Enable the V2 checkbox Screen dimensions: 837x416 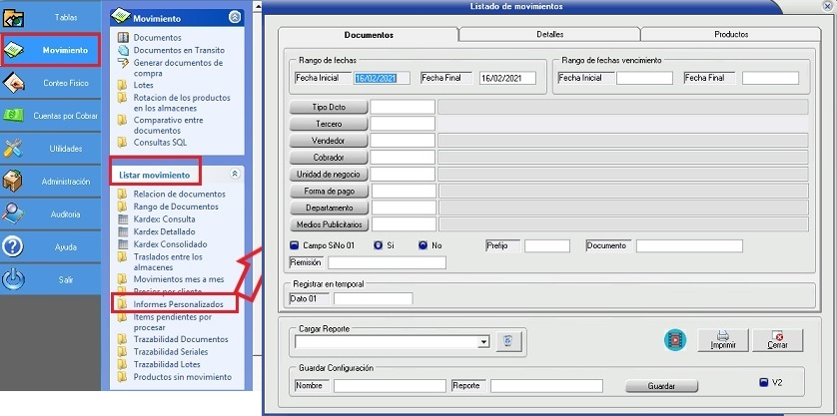(765, 381)
